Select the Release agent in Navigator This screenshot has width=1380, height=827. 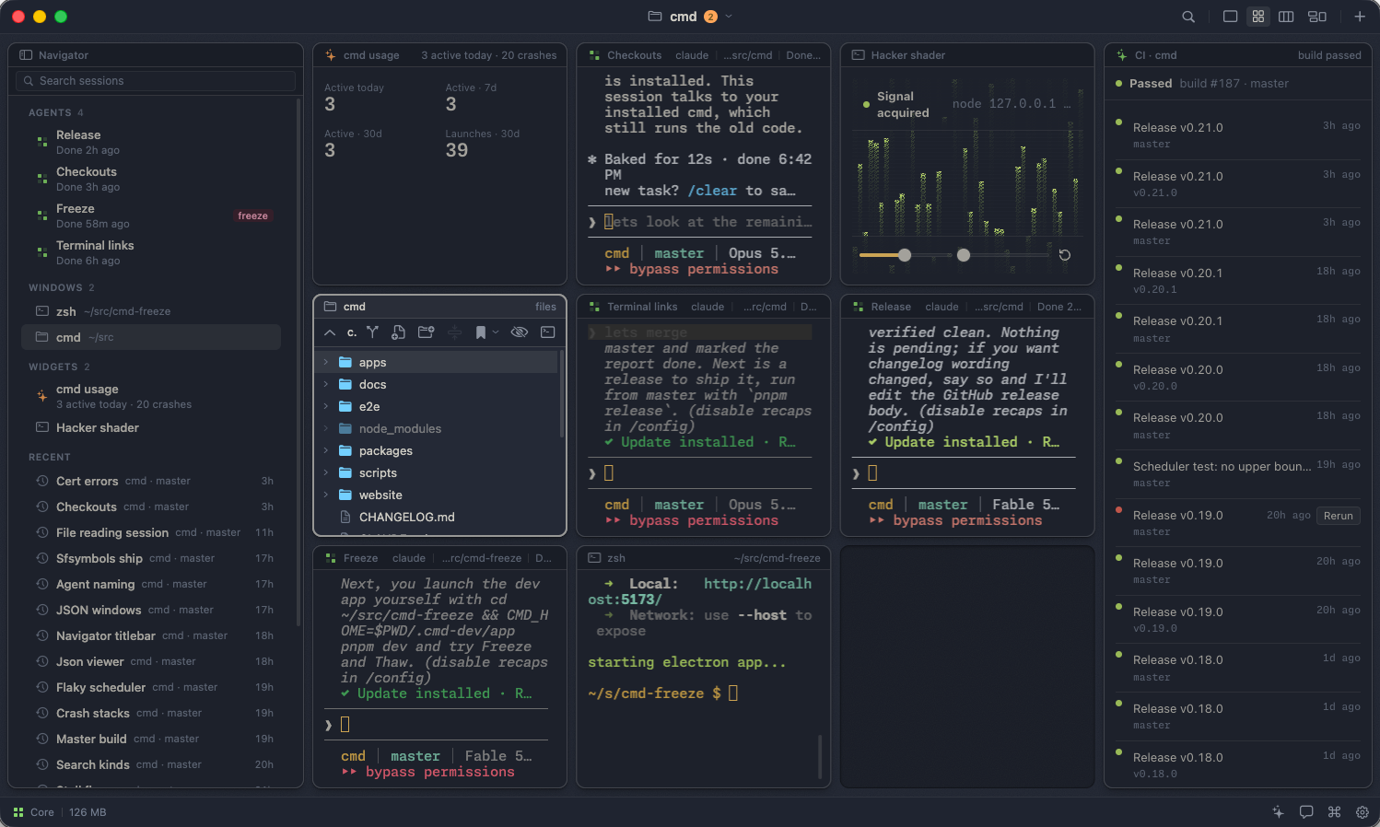151,142
